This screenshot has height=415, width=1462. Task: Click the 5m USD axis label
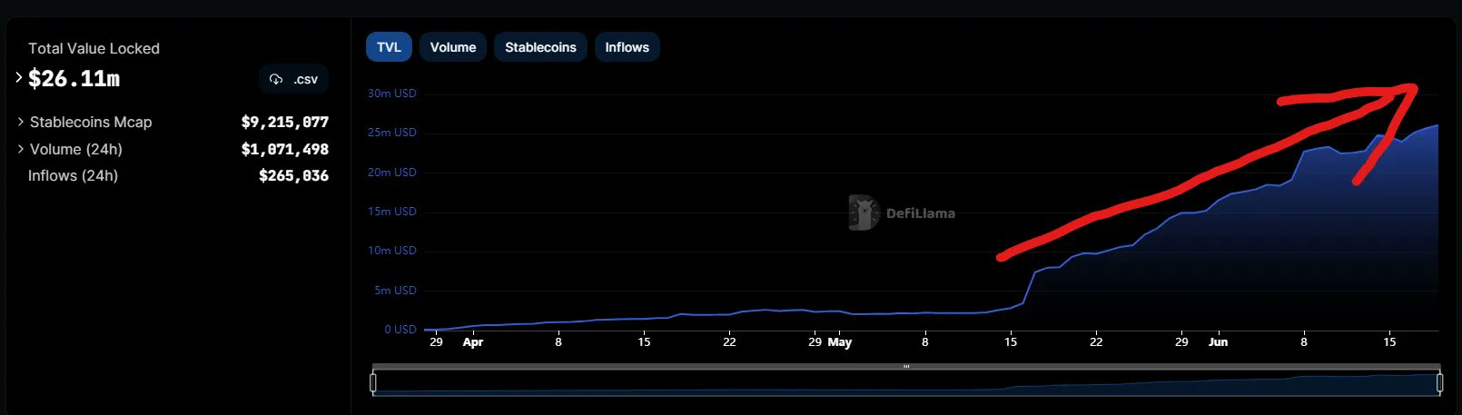(395, 291)
